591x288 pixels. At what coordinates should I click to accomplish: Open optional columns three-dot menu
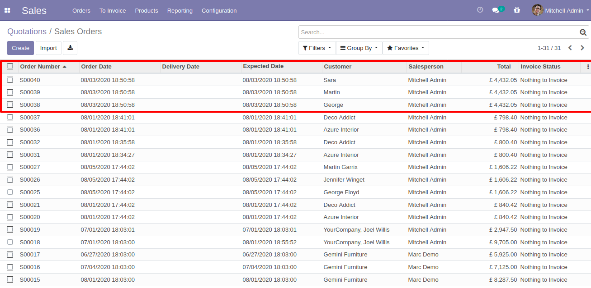coord(588,67)
